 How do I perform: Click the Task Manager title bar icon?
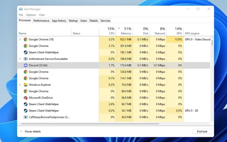pos(21,9)
